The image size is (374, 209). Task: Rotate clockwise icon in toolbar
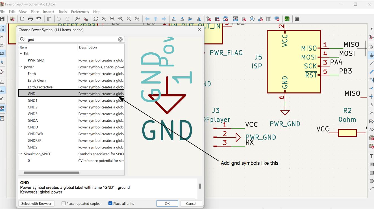[182, 19]
